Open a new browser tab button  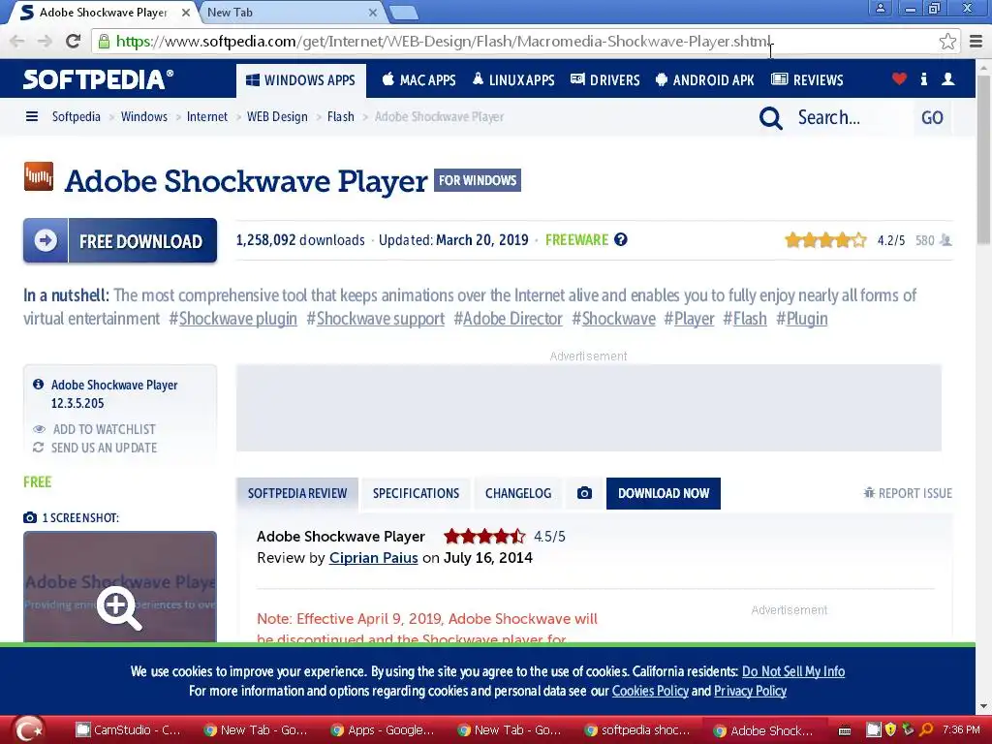pos(404,13)
